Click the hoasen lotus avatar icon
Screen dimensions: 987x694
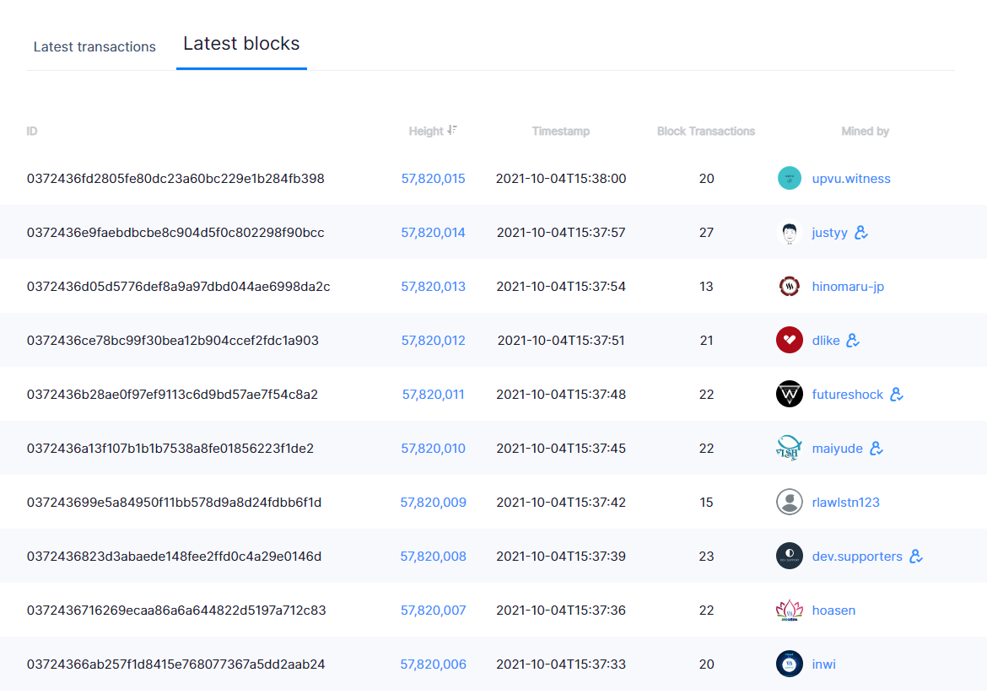[x=790, y=611]
